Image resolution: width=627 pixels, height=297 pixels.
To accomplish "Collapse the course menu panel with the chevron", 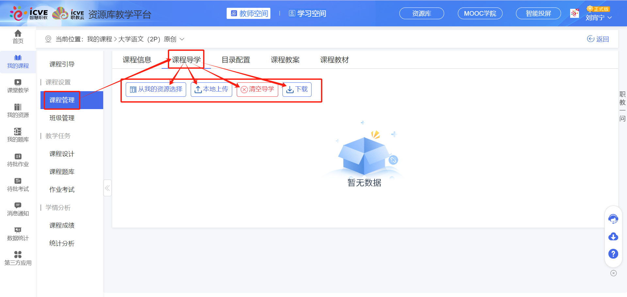I will click(107, 188).
